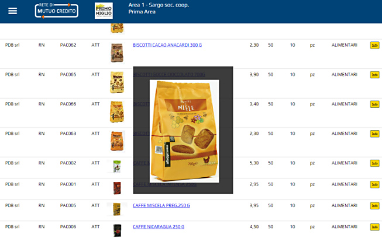Screen dimensions: 382x238
Task: Click the PAC005 yellow coffee thumbnail
Action: pyautogui.click(x=116, y=209)
